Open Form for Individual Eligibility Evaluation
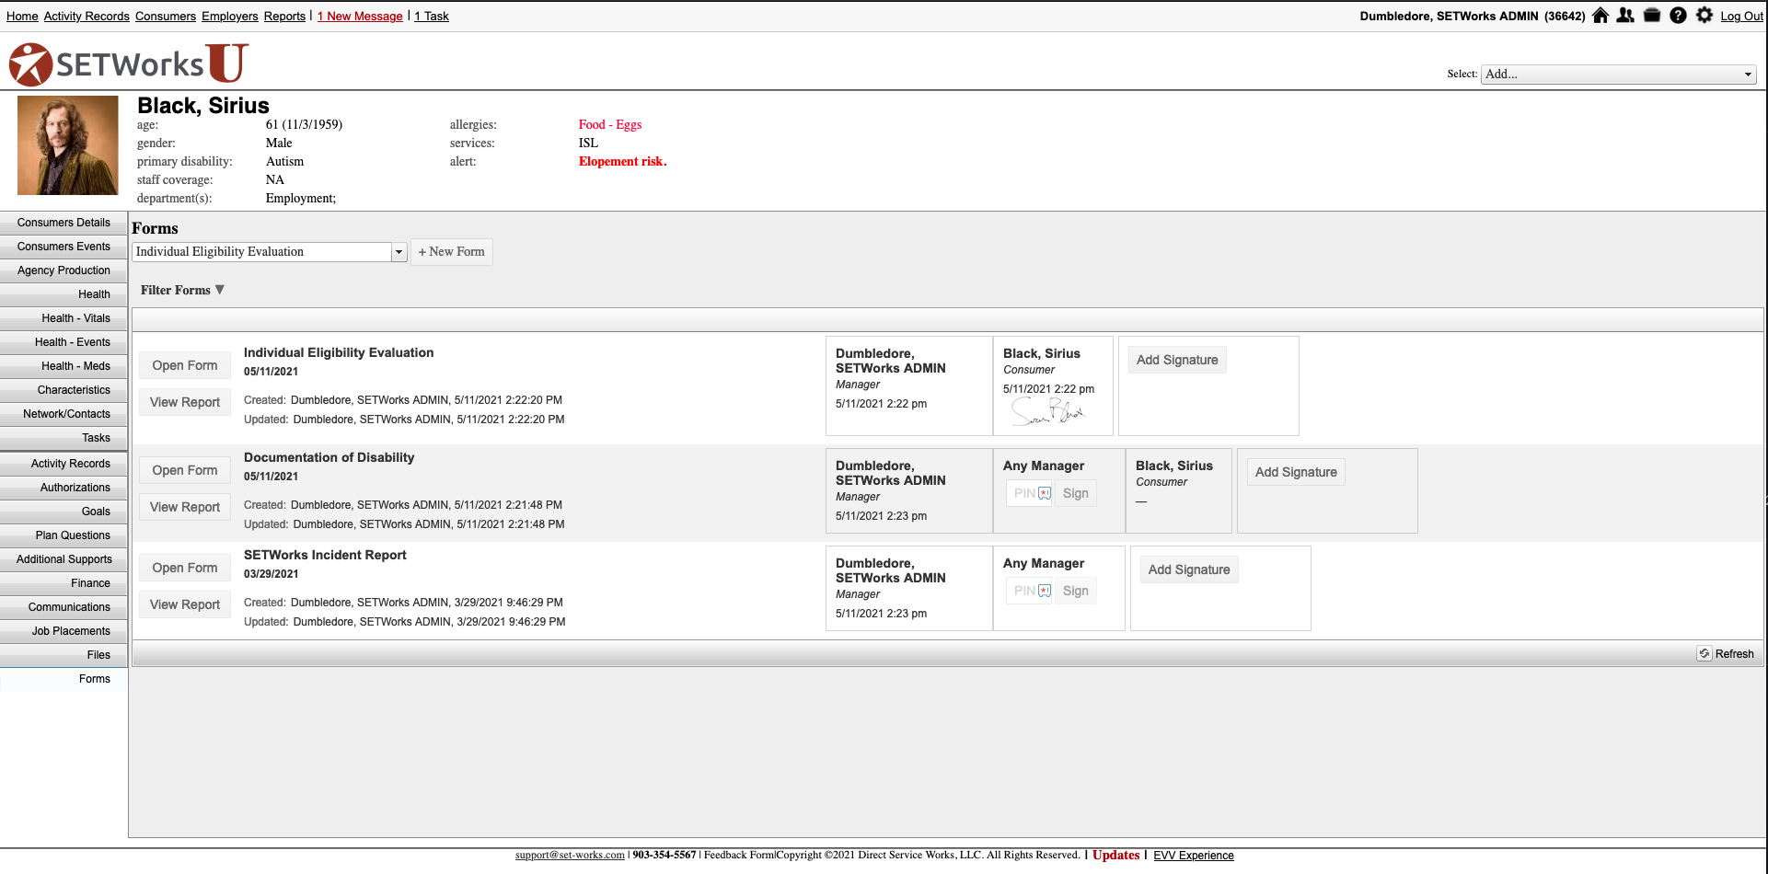 pos(185,365)
